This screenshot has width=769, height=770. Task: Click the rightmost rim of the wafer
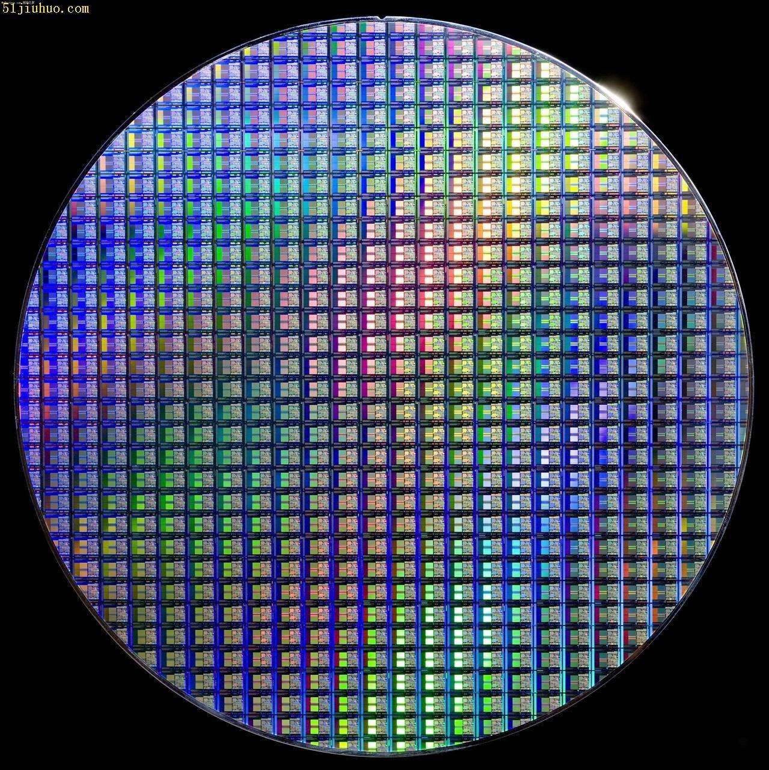tap(752, 385)
